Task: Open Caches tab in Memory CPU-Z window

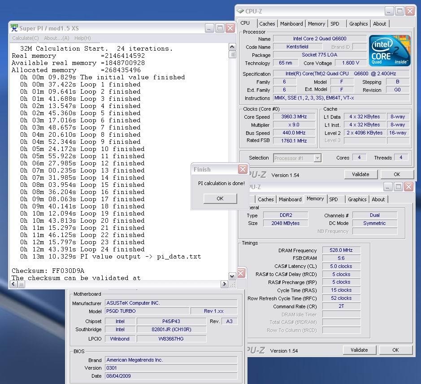Action: (265, 199)
